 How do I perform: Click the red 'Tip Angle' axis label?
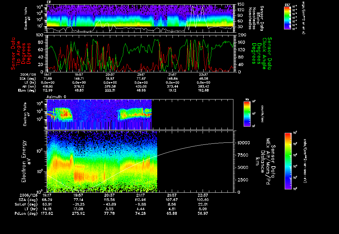point(19,54)
